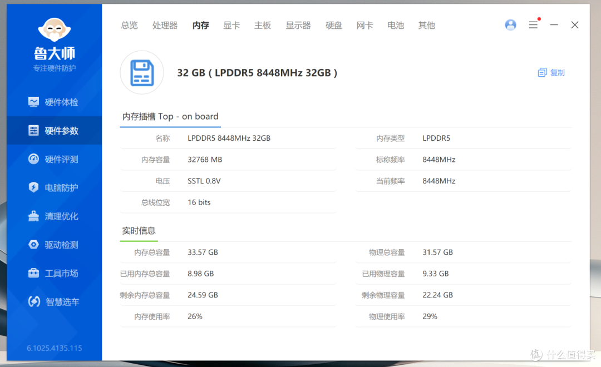Switch to 网卡 network card tab

pos(365,25)
